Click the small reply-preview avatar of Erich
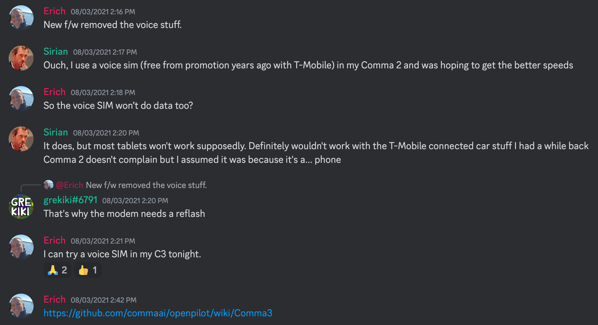The width and height of the screenshot is (598, 325). [48, 185]
